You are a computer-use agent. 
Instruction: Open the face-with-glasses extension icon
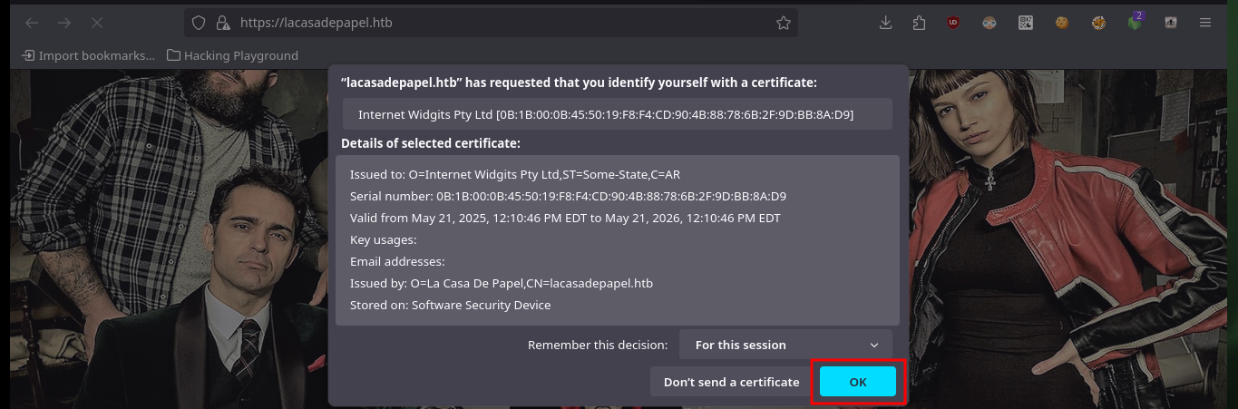pyautogui.click(x=989, y=23)
